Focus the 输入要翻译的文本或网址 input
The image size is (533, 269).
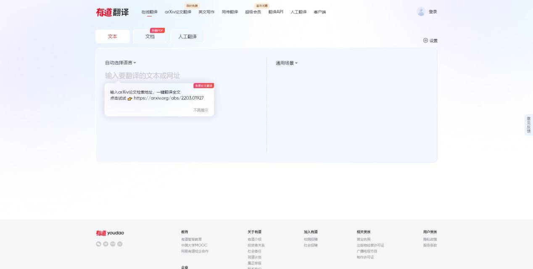point(142,76)
